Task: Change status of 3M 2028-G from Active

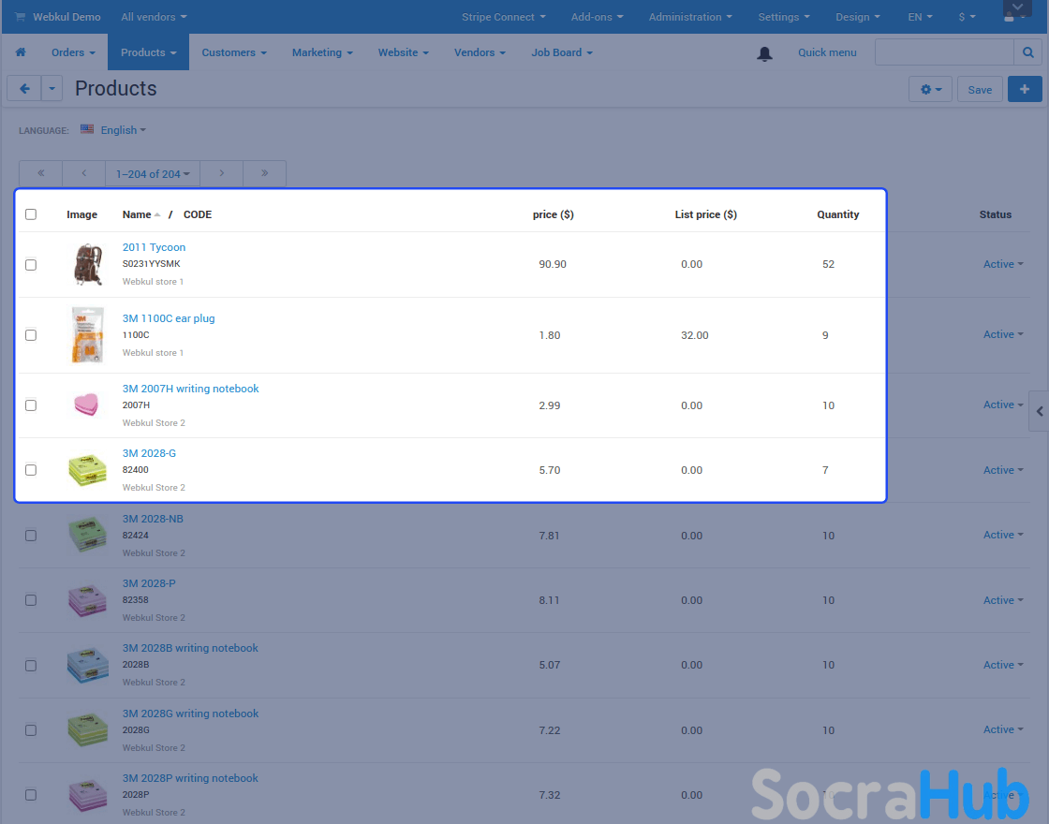Action: (x=1003, y=470)
